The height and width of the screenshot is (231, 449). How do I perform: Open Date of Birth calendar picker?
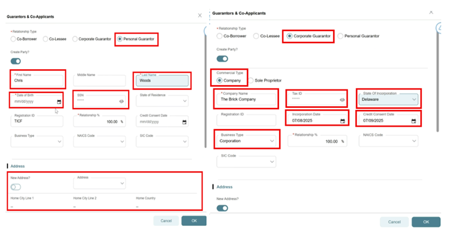click(59, 102)
